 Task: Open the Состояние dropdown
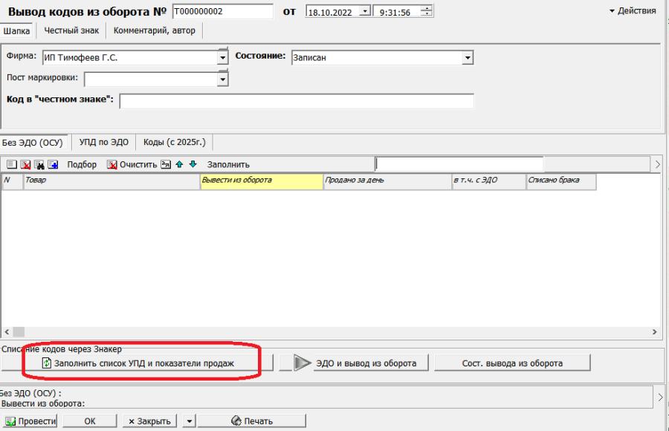click(468, 58)
